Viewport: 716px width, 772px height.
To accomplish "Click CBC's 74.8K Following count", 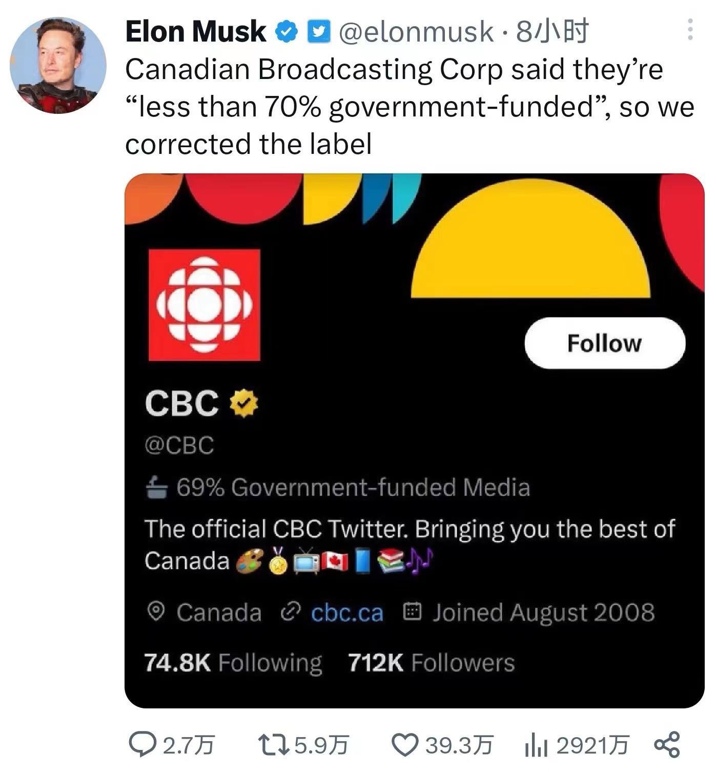I will point(233,662).
